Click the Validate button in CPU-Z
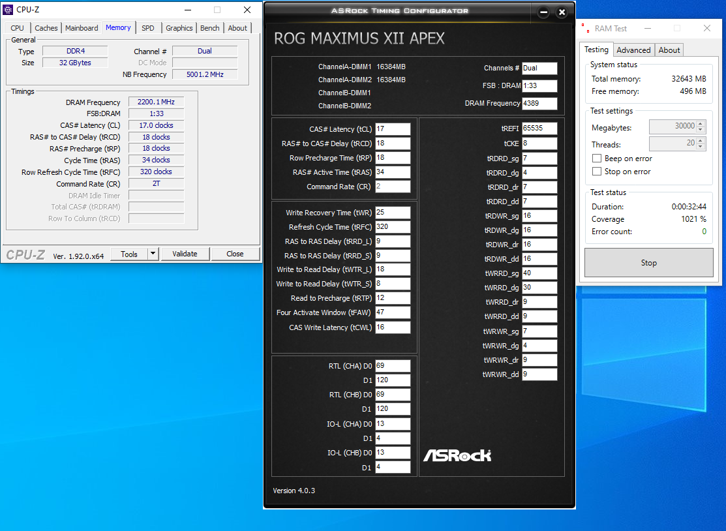726x531 pixels. (185, 254)
